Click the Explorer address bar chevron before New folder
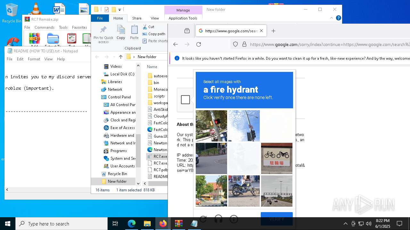This screenshot has width=410, height=230. (134, 57)
